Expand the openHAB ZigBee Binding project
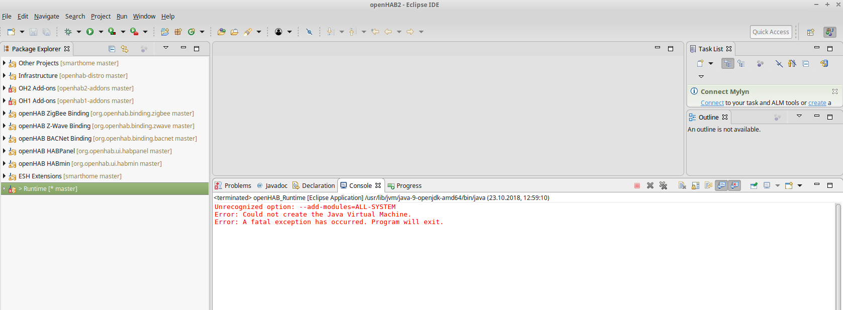The image size is (843, 310). coord(4,114)
